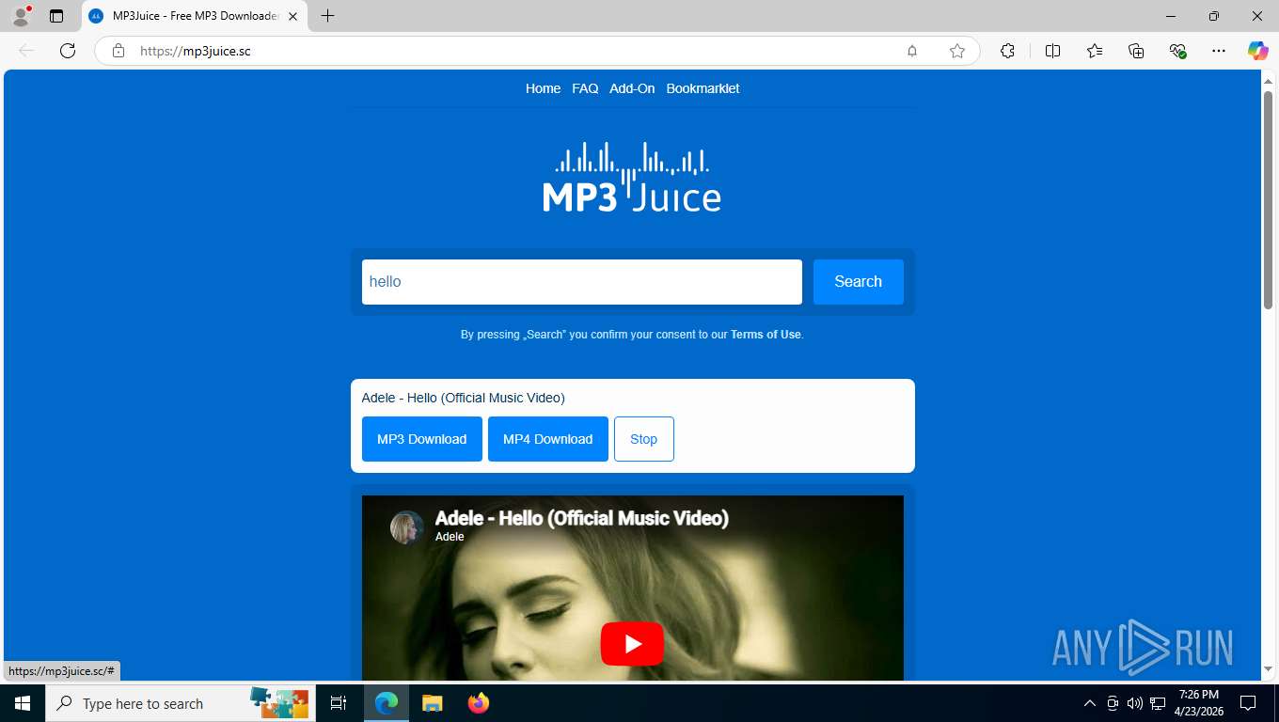1279x722 pixels.
Task: Open the Bookmarklet menu link
Action: [703, 88]
